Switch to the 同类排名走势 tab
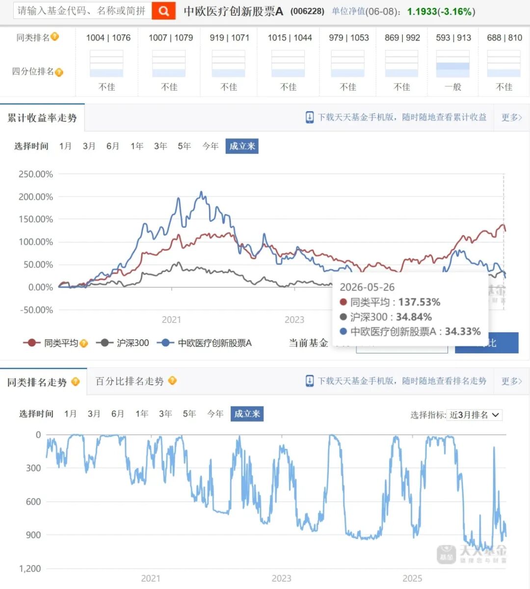Screen dimensions: 530x589 [43, 382]
